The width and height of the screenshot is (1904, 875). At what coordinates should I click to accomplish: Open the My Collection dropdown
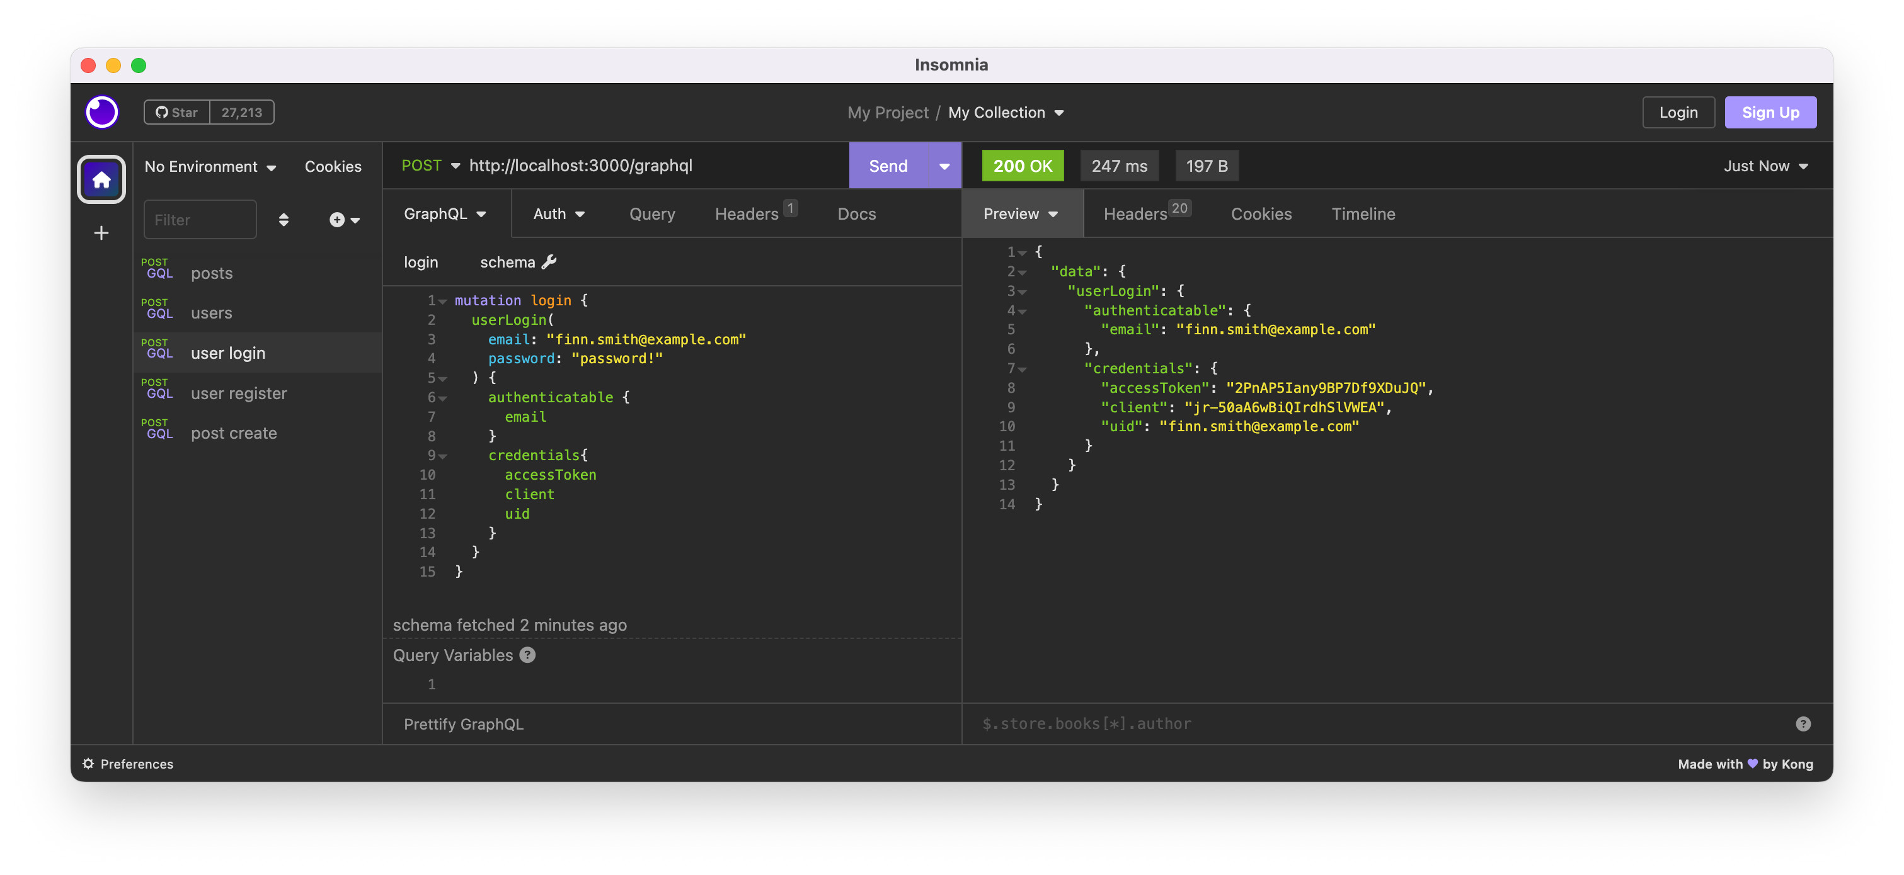tap(1006, 112)
